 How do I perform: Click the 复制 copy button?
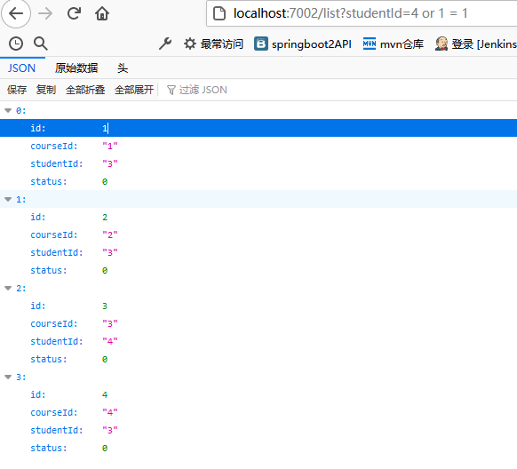coord(46,90)
